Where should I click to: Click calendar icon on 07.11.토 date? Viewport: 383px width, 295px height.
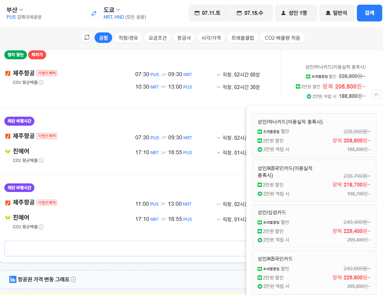point(197,13)
